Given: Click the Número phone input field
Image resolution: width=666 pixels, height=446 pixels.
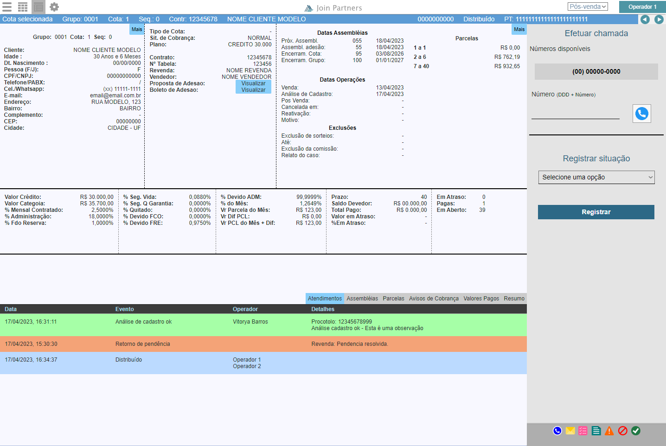Looking at the screenshot, I should pyautogui.click(x=575, y=113).
